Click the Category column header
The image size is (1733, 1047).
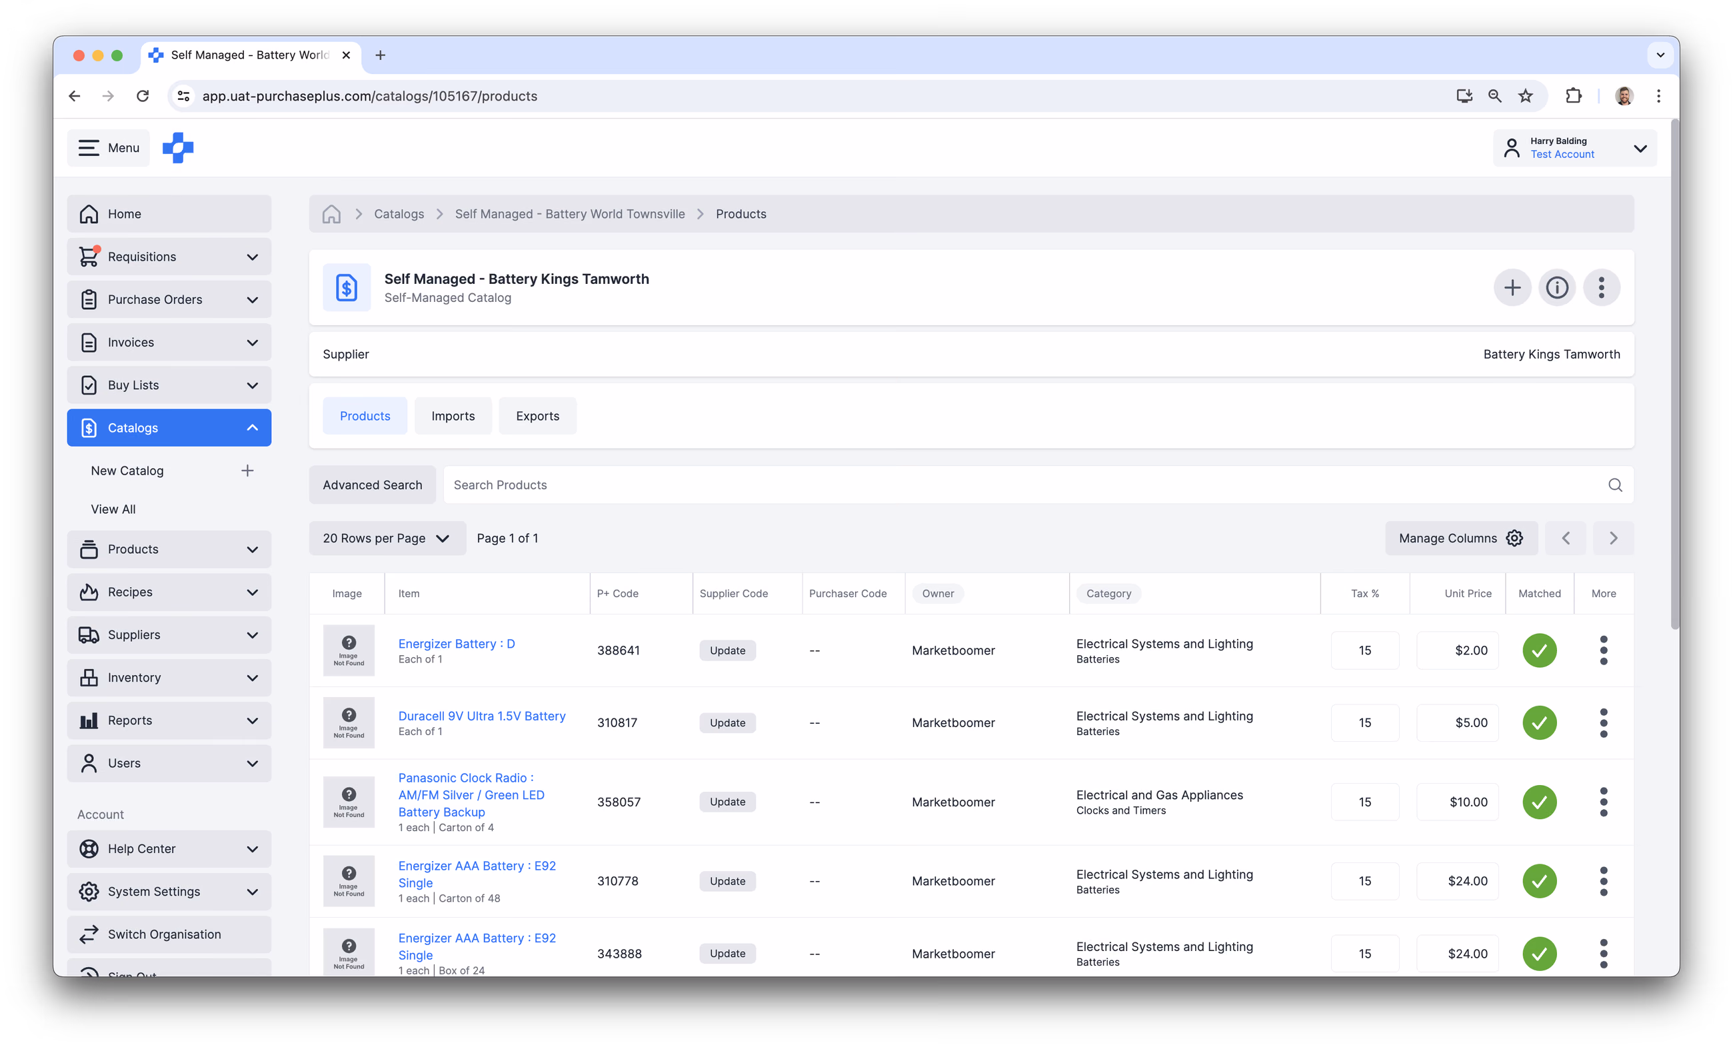pos(1108,593)
